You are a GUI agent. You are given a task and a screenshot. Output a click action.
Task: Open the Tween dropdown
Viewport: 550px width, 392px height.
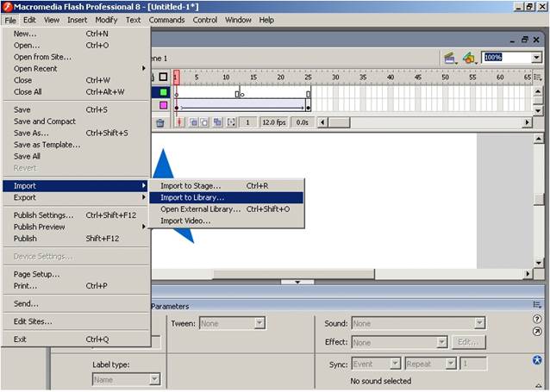[232, 323]
